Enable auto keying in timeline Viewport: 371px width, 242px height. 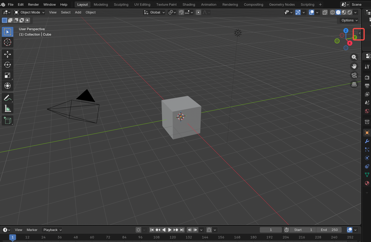(x=139, y=230)
